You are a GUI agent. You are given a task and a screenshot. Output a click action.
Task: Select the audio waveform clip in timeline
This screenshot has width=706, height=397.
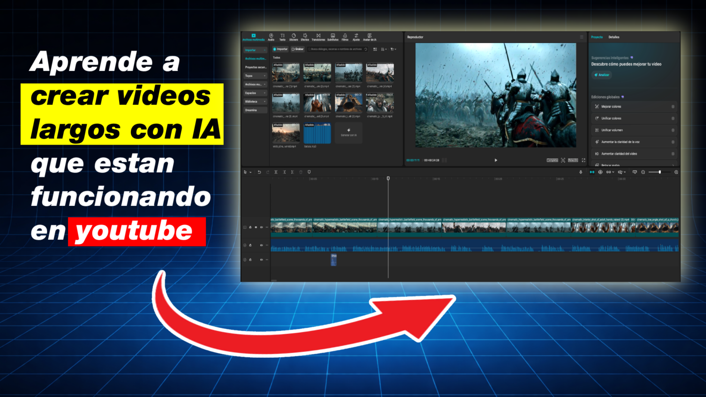tap(475, 246)
